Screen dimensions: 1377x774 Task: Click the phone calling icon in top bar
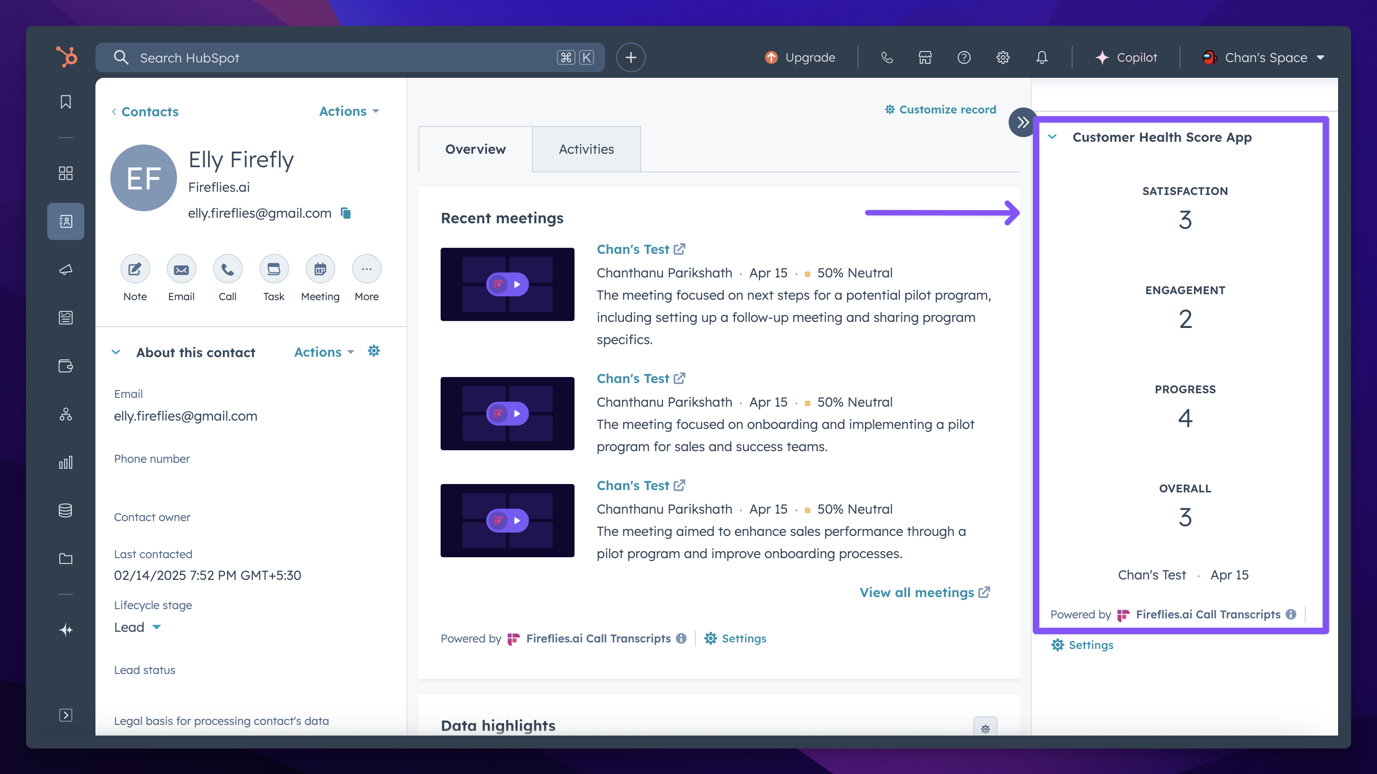point(887,57)
